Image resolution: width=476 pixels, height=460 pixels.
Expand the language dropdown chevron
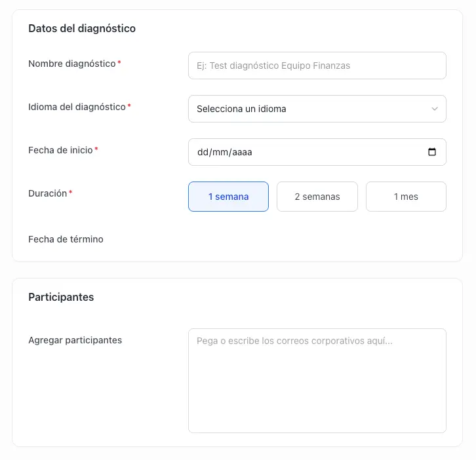(435, 109)
